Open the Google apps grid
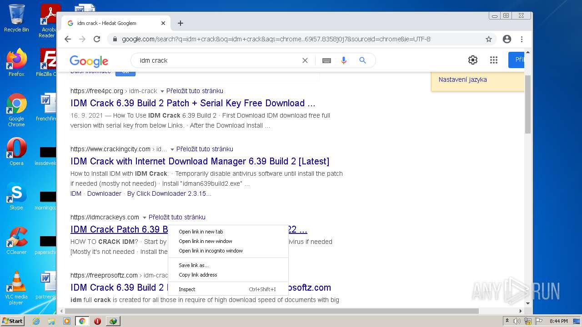Screen dimensions: 582x327 [x=494, y=60]
